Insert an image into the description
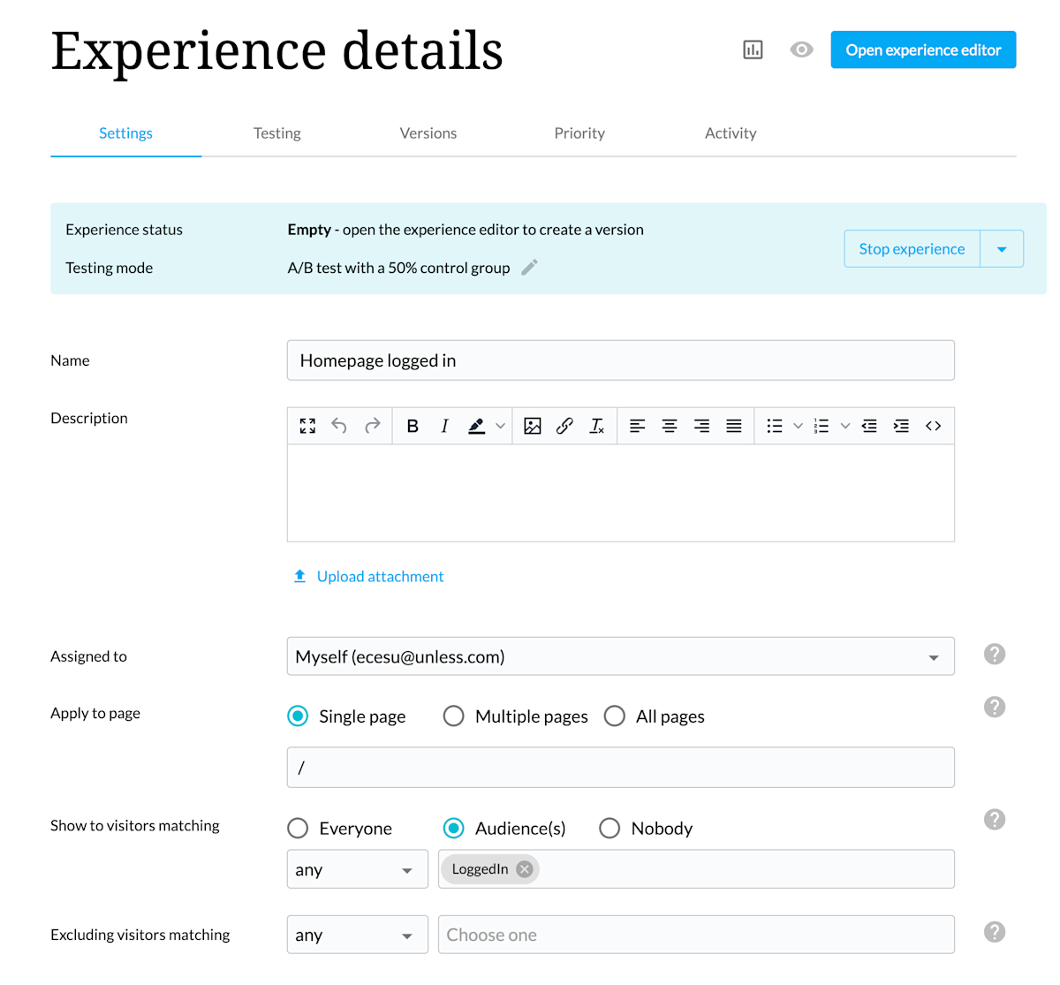 tap(533, 426)
